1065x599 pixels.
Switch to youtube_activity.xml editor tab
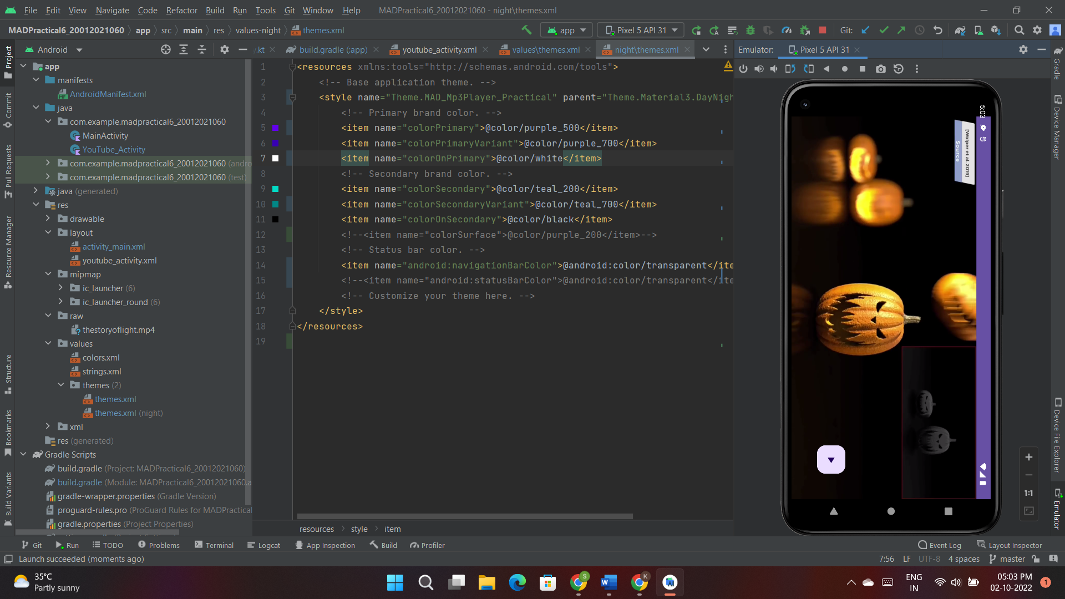click(439, 50)
